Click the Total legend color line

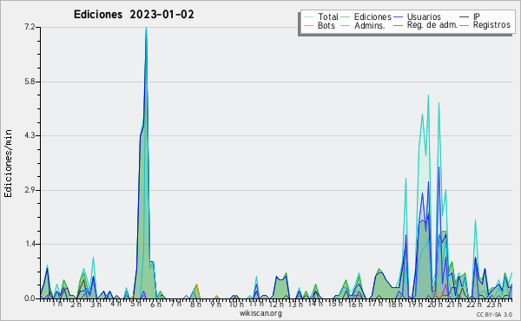point(309,17)
